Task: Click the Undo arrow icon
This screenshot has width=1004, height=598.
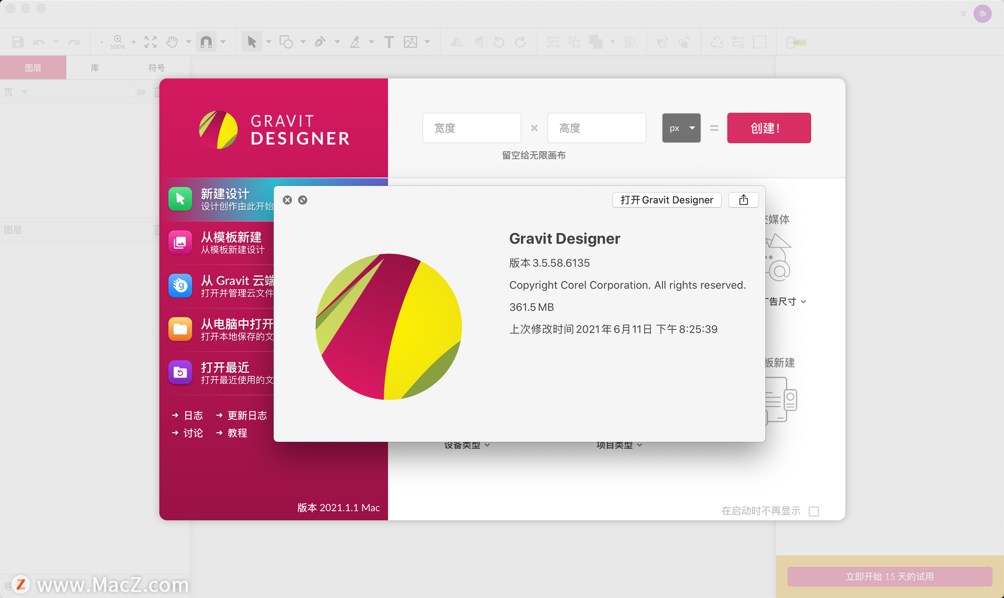Action: coord(39,42)
